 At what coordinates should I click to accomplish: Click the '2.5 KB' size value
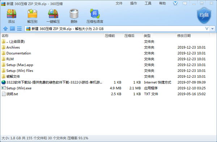(x=116, y=94)
